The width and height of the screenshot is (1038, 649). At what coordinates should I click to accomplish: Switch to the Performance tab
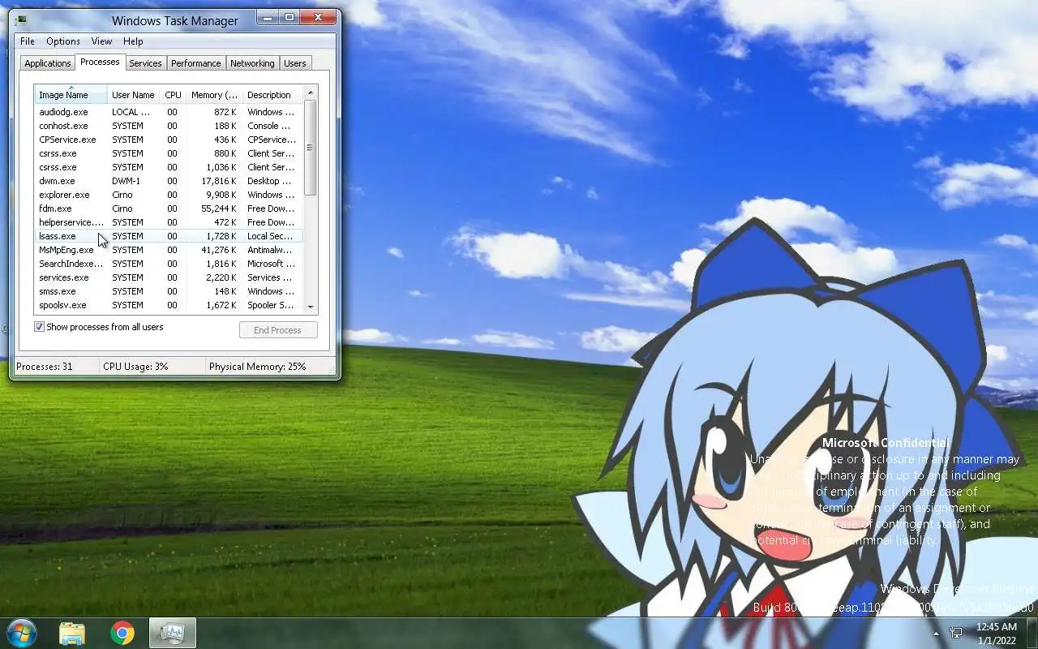[x=195, y=63]
